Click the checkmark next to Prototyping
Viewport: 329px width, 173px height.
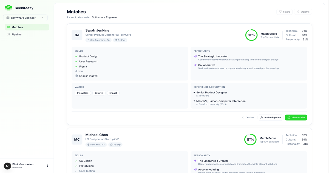coord(76,166)
